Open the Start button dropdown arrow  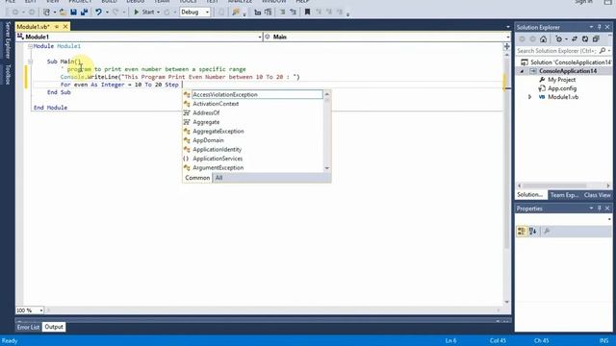pos(158,12)
